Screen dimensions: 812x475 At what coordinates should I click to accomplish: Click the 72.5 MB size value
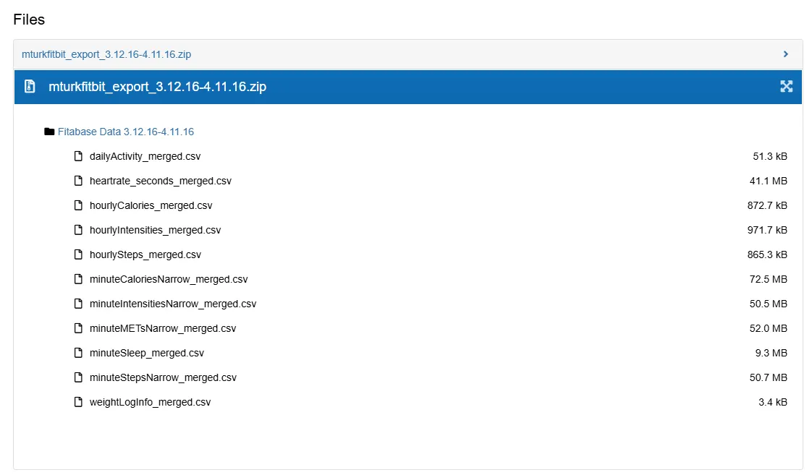(x=769, y=279)
